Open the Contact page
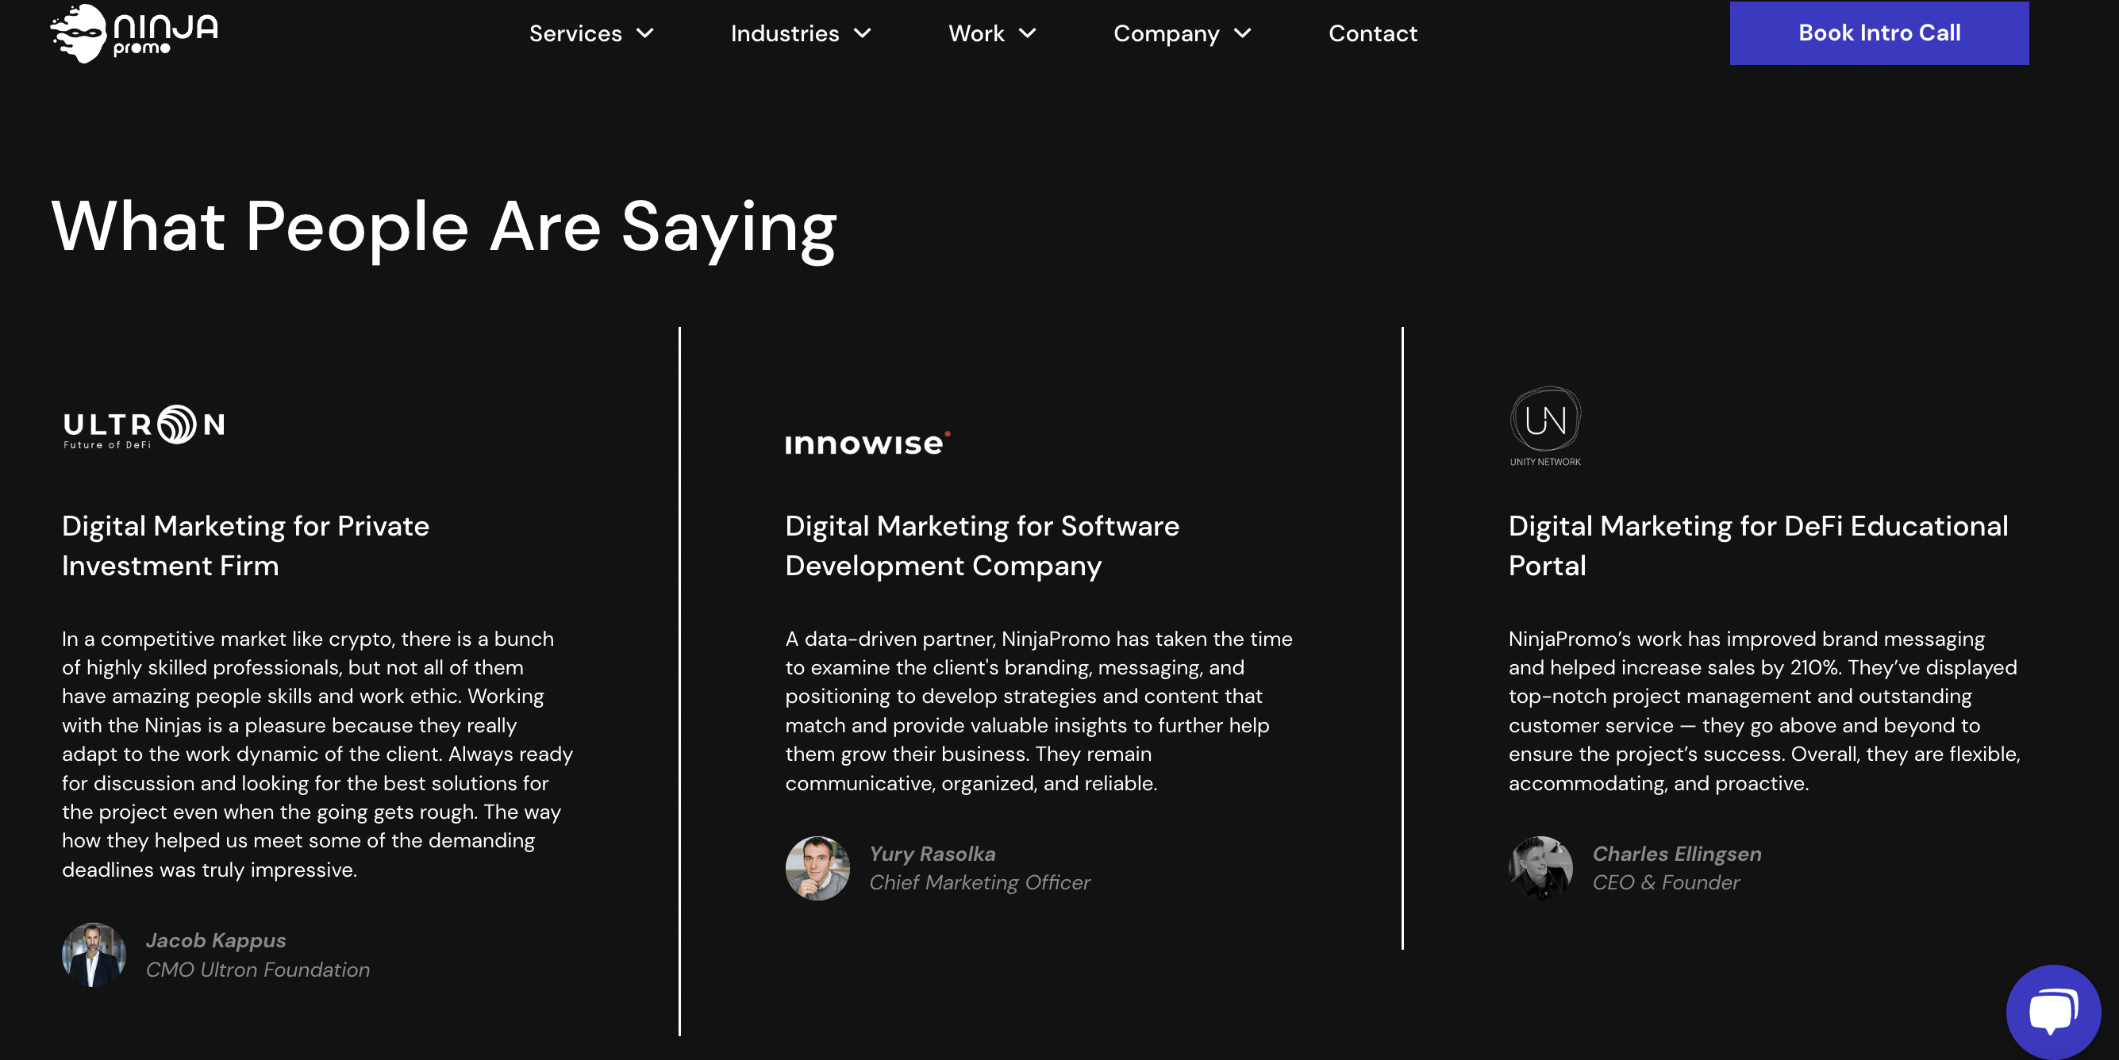The width and height of the screenshot is (2119, 1060). 1372,33
